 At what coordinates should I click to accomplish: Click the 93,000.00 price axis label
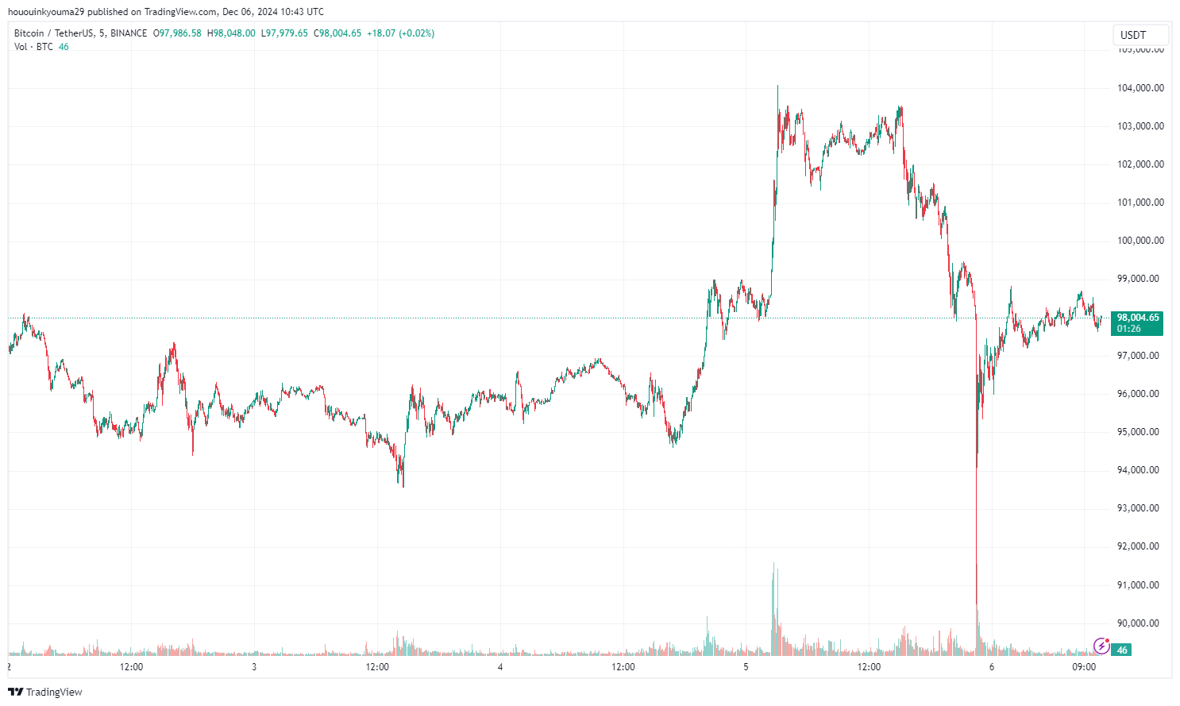(1138, 508)
